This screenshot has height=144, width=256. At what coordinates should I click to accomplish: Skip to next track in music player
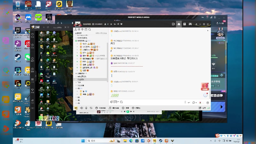point(131,111)
